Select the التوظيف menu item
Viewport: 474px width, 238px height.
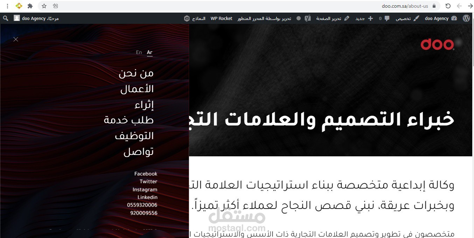134,136
